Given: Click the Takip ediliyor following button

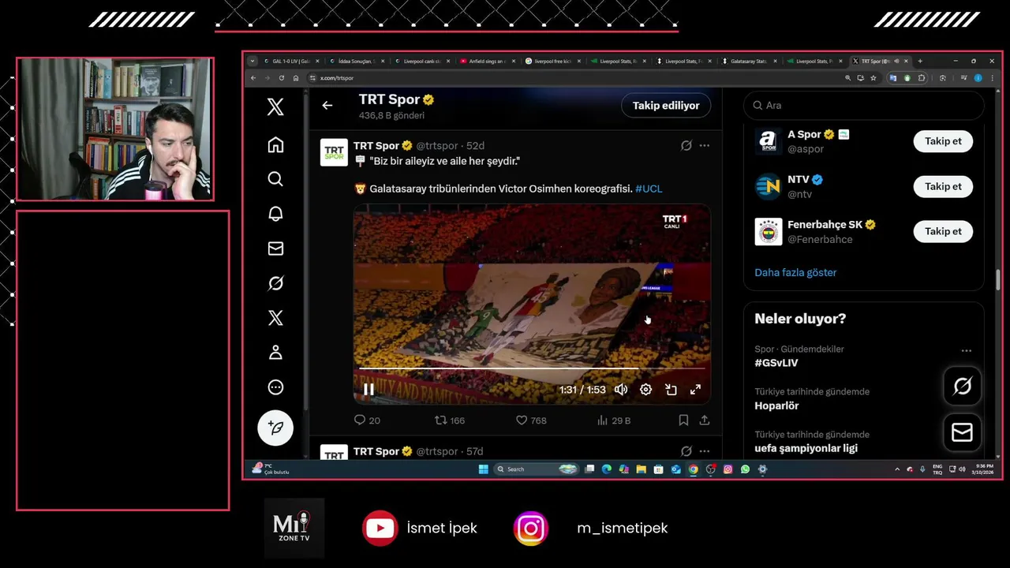Looking at the screenshot, I should tap(666, 105).
